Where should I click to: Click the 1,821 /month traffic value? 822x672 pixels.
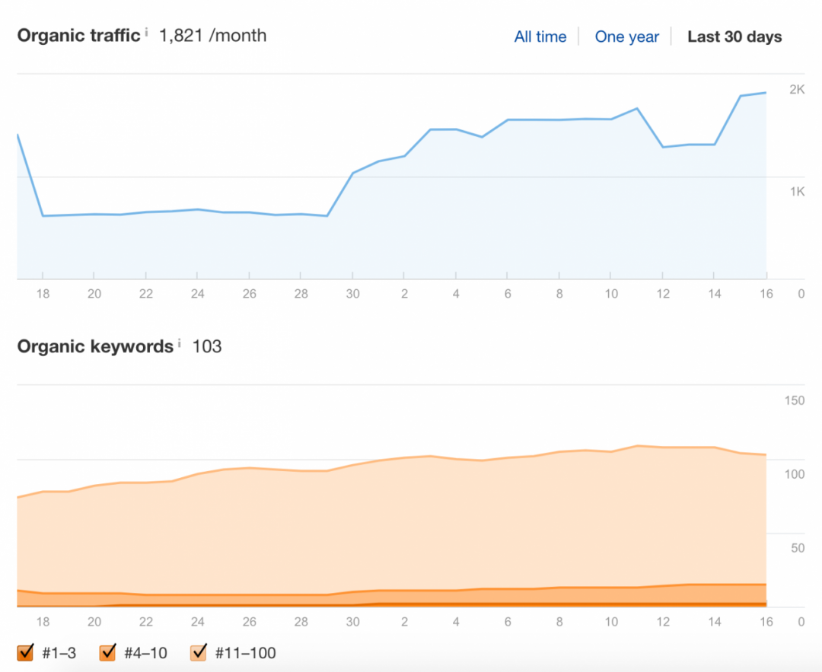point(212,35)
